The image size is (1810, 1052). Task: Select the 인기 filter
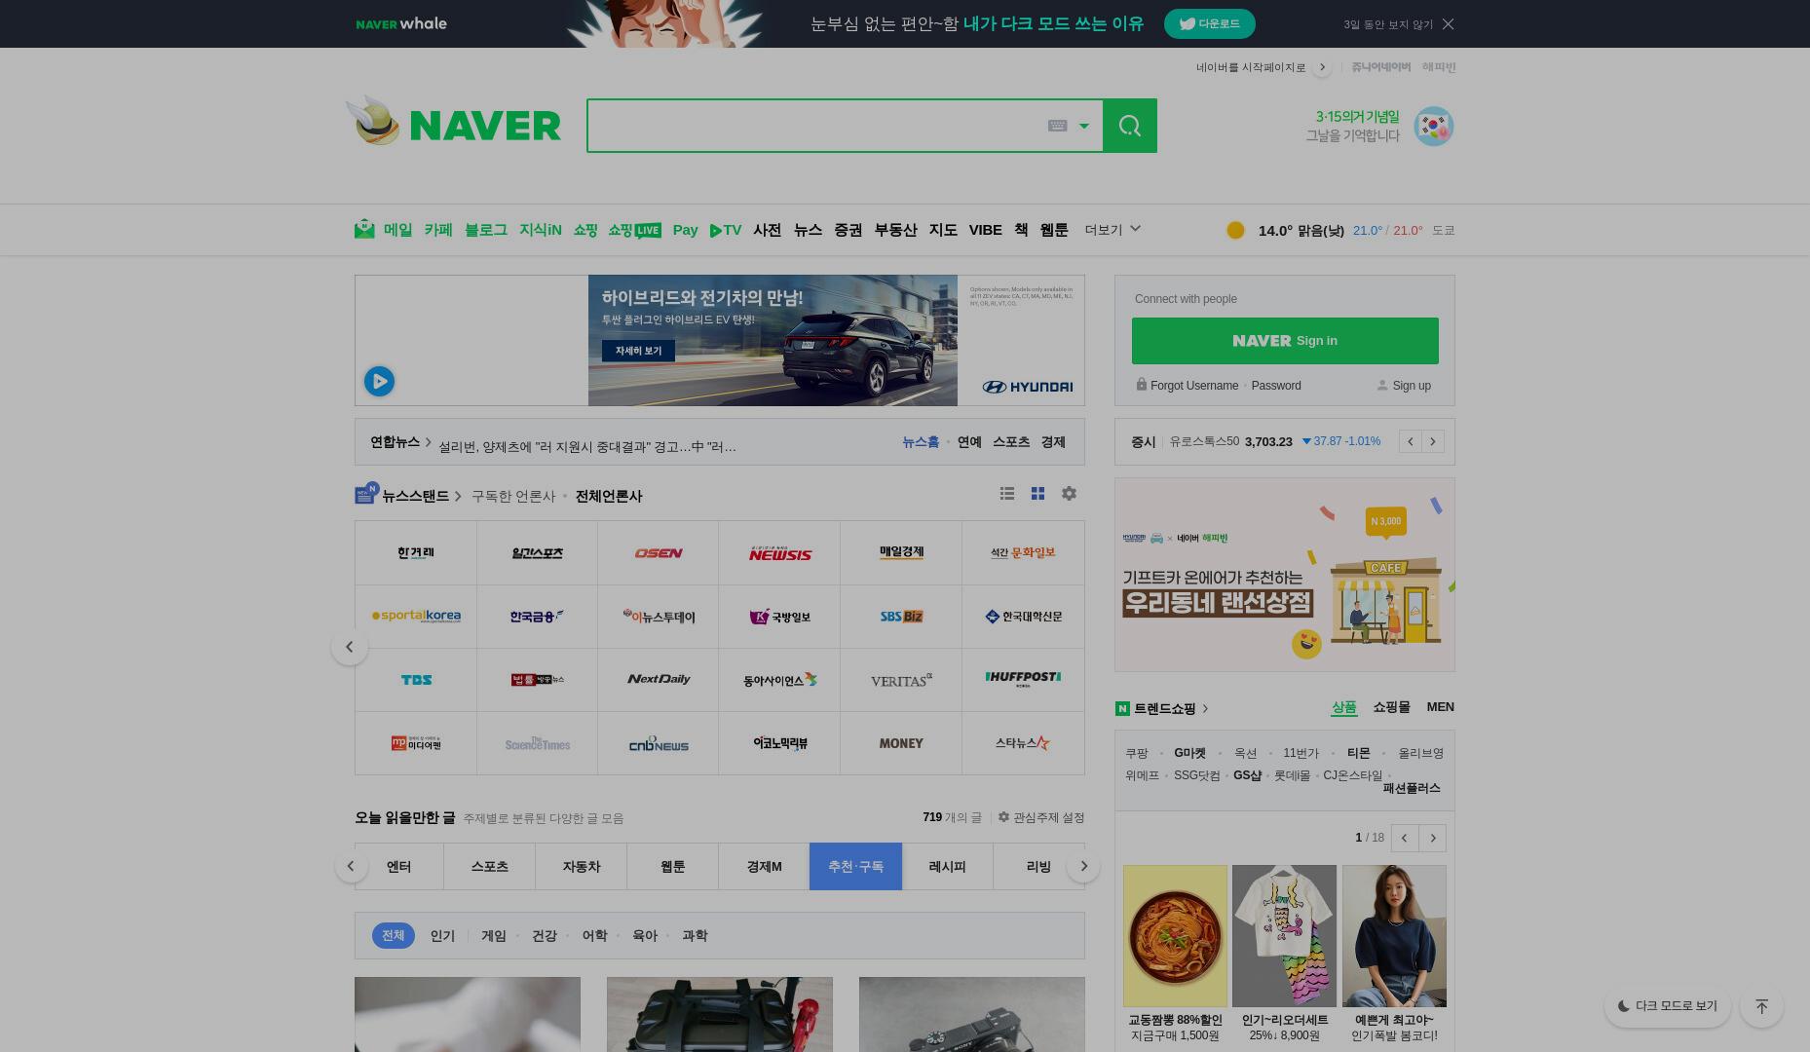[x=442, y=936]
